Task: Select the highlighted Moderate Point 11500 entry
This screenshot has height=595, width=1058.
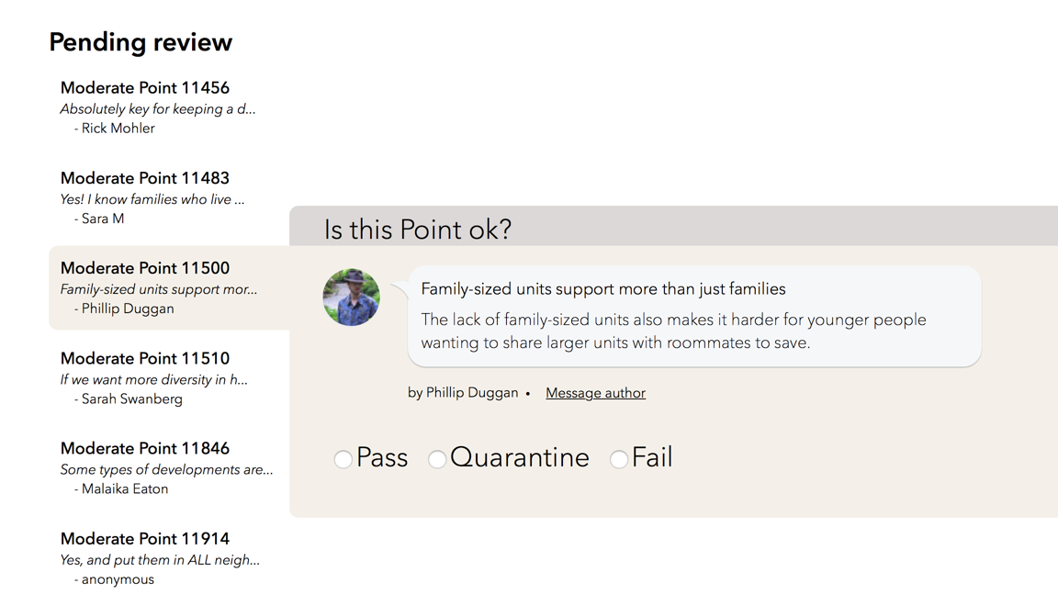Action: click(x=145, y=268)
